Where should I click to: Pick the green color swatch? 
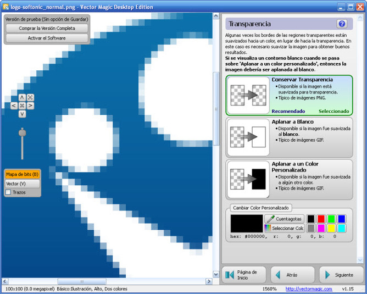click(331, 219)
